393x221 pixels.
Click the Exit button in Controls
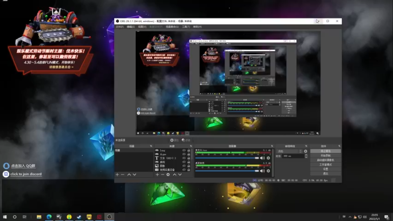tap(326, 173)
